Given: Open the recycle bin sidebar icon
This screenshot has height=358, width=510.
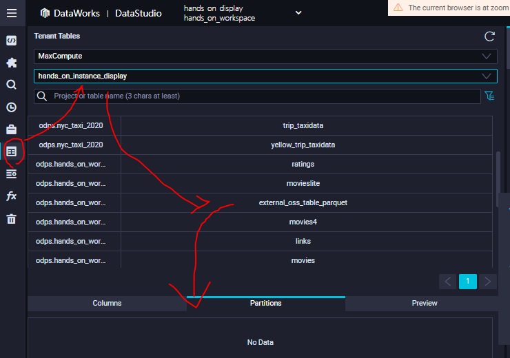Looking at the screenshot, I should click(x=12, y=219).
